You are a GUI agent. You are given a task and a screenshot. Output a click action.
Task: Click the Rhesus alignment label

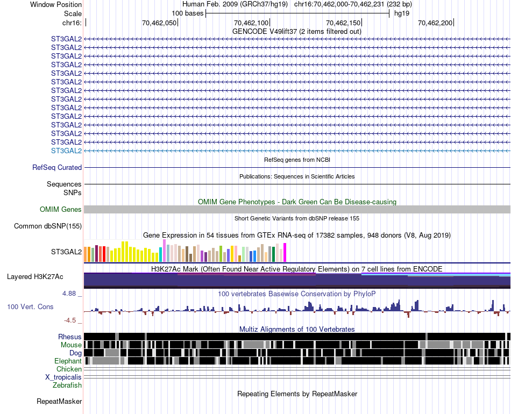pyautogui.click(x=70, y=337)
